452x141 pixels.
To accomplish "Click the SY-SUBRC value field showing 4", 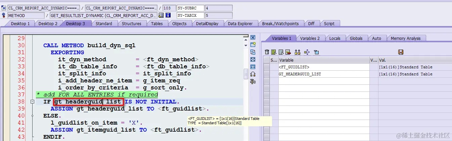I will point(219,8).
